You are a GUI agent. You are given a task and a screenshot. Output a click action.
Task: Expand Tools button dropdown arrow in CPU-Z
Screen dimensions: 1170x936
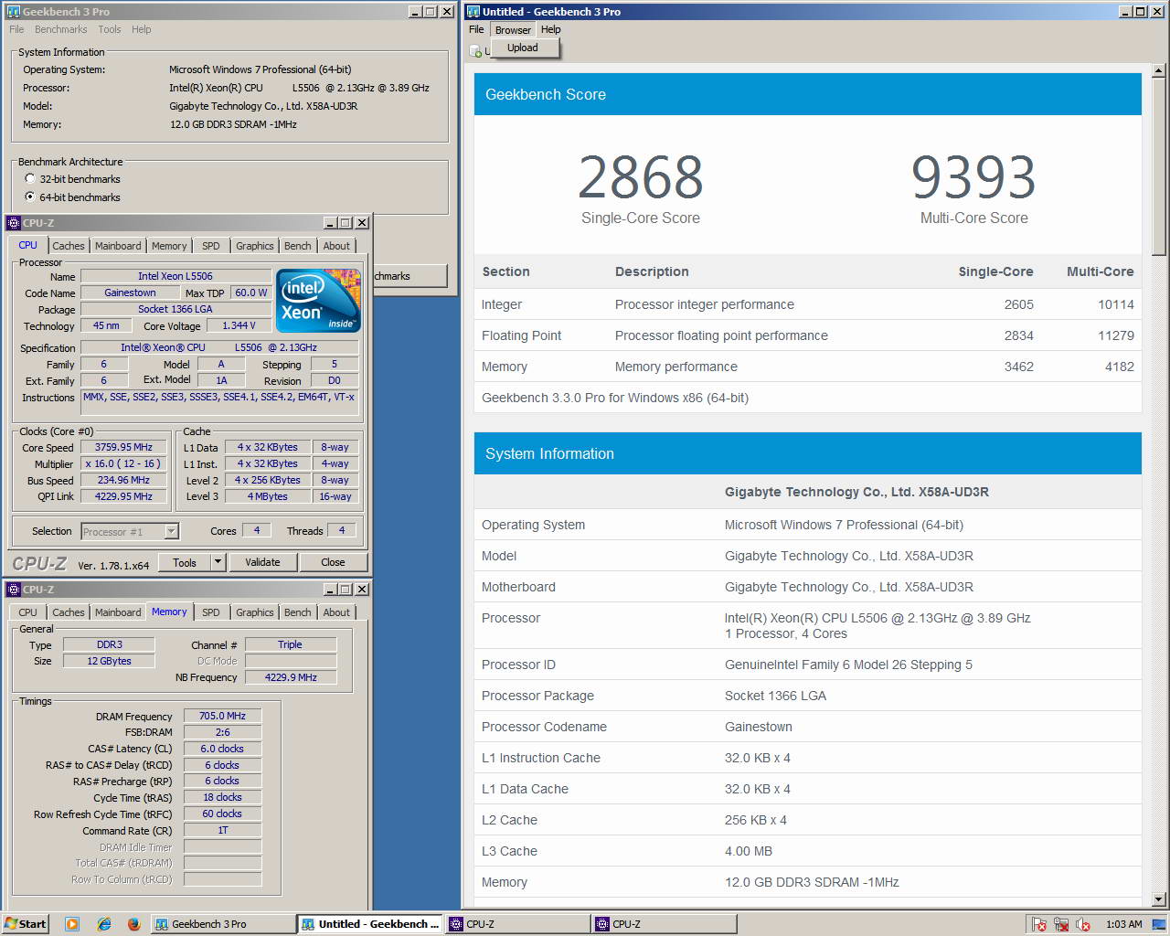[218, 562]
